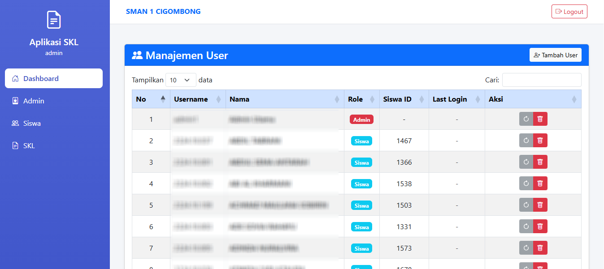Log out with the Logout button
Image resolution: width=604 pixels, height=269 pixels.
569,12
